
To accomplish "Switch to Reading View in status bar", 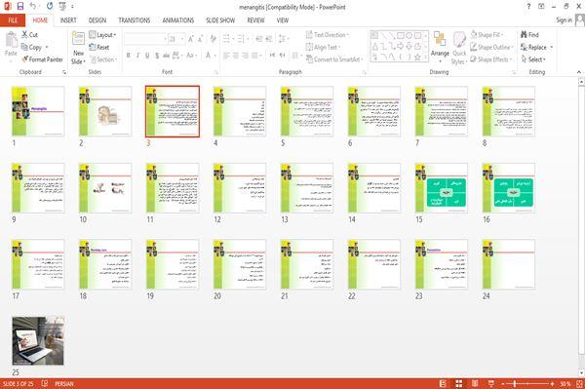I will [x=475, y=384].
